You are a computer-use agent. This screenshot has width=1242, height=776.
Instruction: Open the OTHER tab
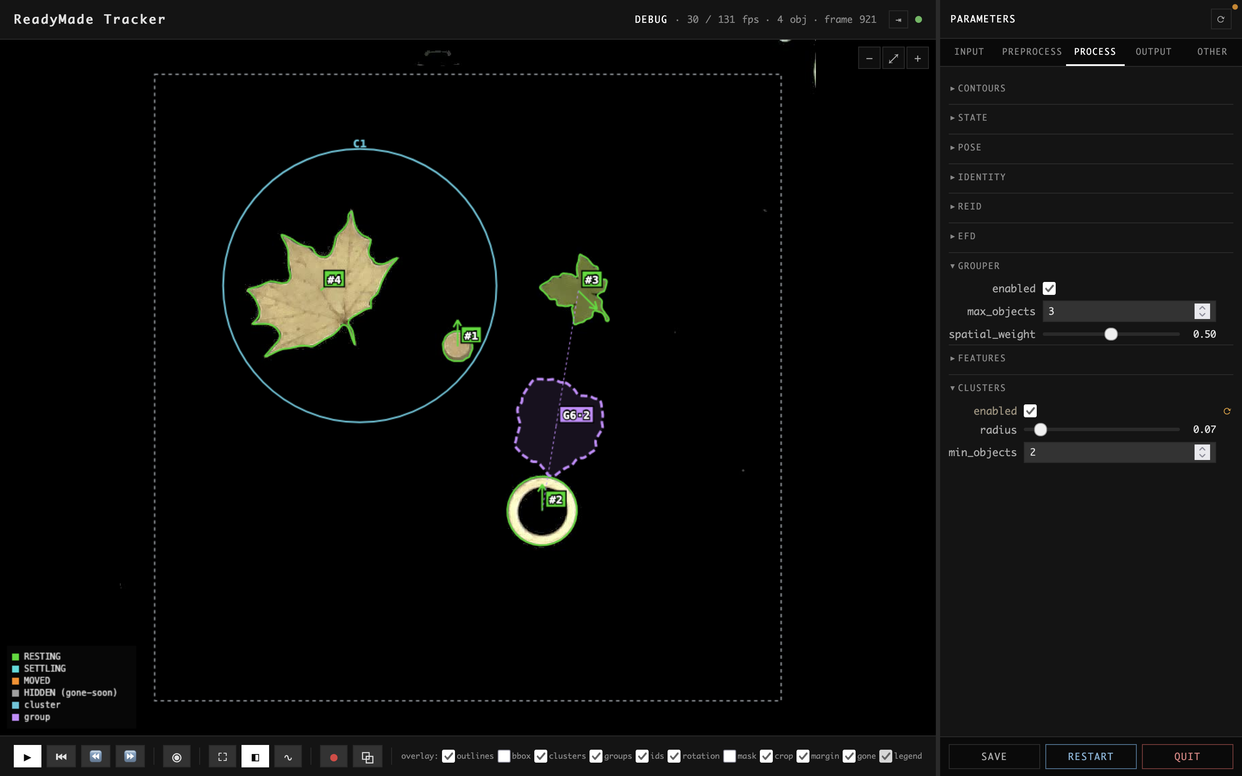click(x=1212, y=52)
